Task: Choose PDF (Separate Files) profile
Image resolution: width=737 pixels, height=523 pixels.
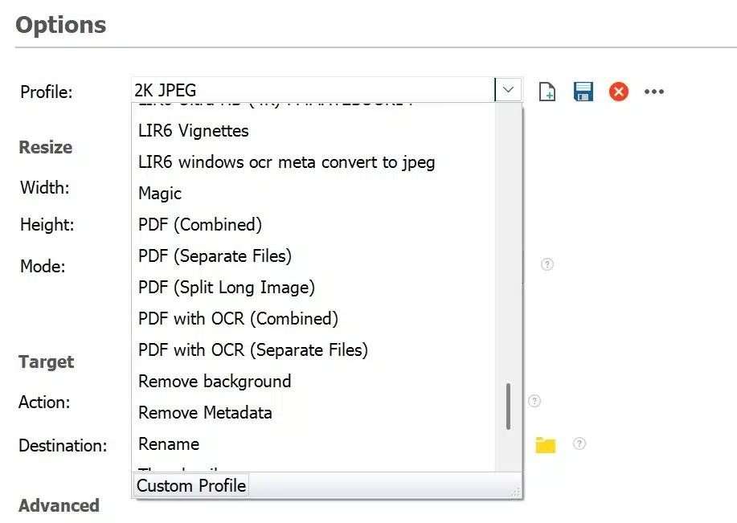Action: (215, 256)
